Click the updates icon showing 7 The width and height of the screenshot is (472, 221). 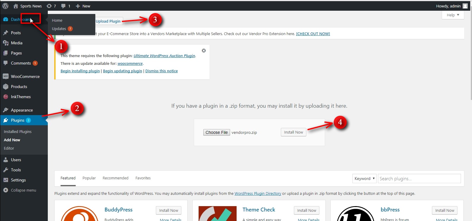(49, 6)
